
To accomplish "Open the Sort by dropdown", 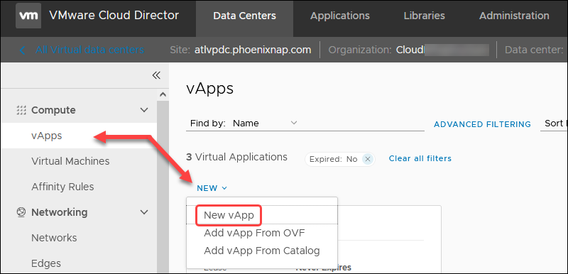I will (x=555, y=124).
